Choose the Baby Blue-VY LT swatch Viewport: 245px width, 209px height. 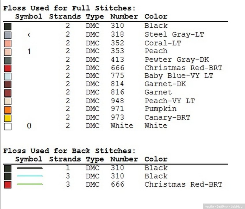pos(8,77)
